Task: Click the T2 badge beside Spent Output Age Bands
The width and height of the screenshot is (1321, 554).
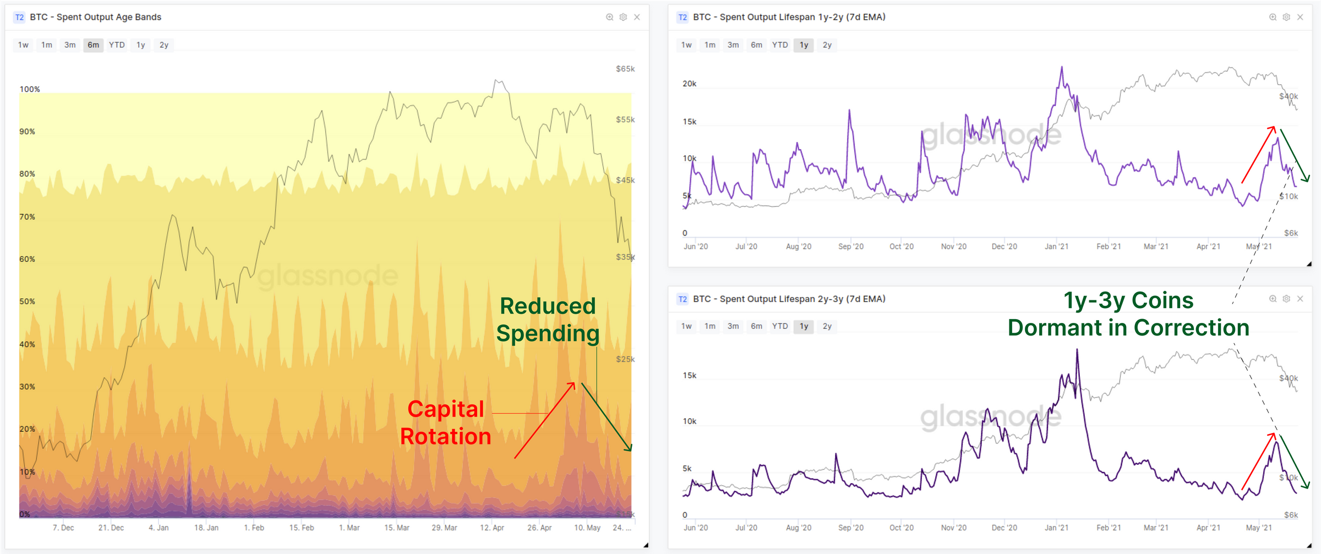Action: [19, 17]
